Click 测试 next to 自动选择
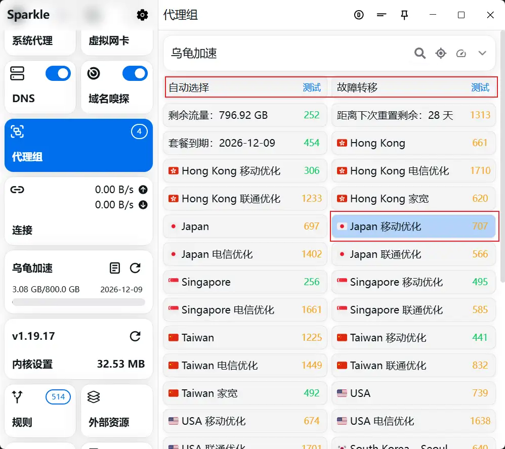Image resolution: width=505 pixels, height=449 pixels. tap(312, 87)
